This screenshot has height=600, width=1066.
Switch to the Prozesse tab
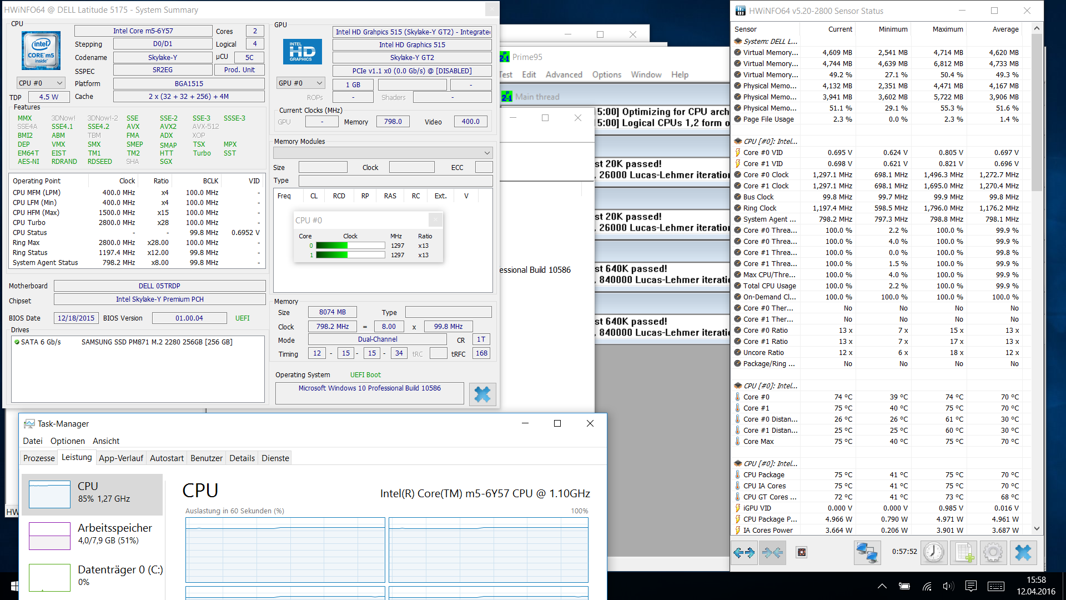[x=39, y=458]
